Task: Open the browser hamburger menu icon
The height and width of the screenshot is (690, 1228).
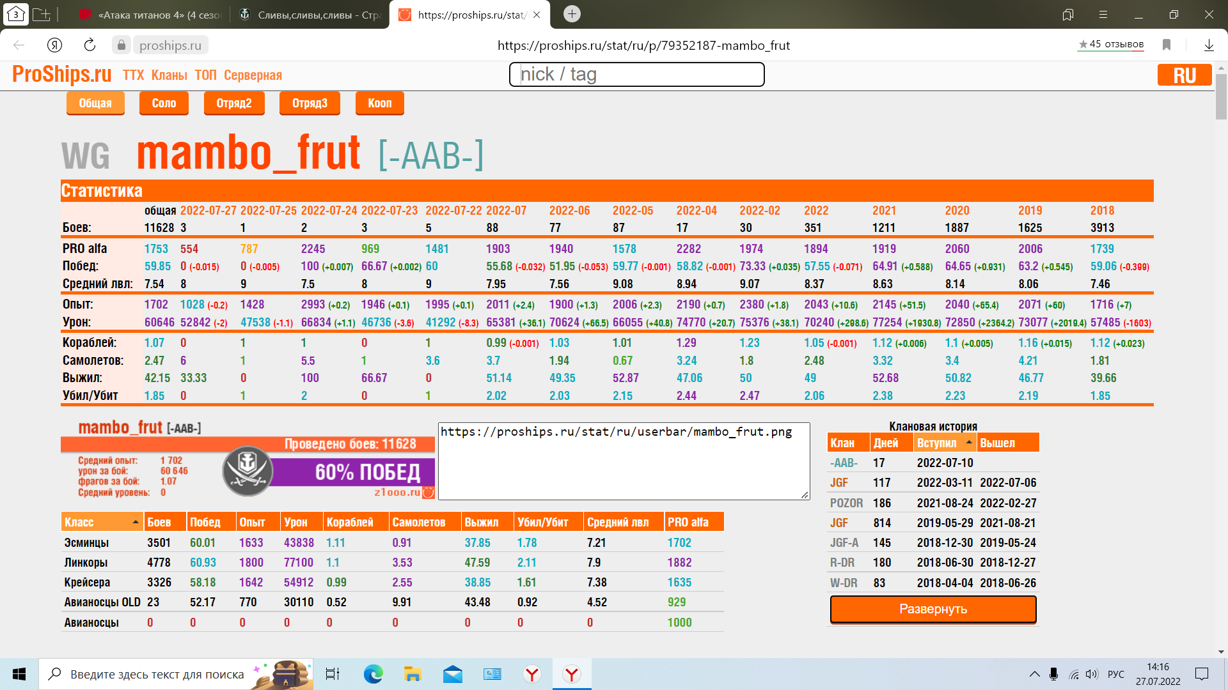Action: [x=1103, y=14]
